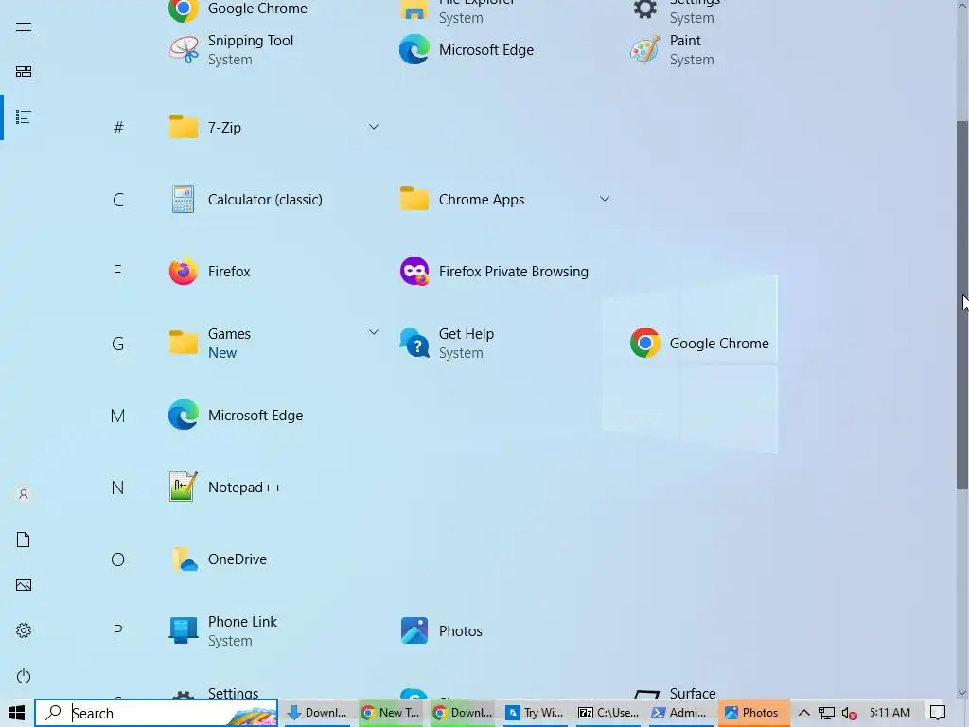Click the scrollbar down arrow
The width and height of the screenshot is (969, 727).
962,692
